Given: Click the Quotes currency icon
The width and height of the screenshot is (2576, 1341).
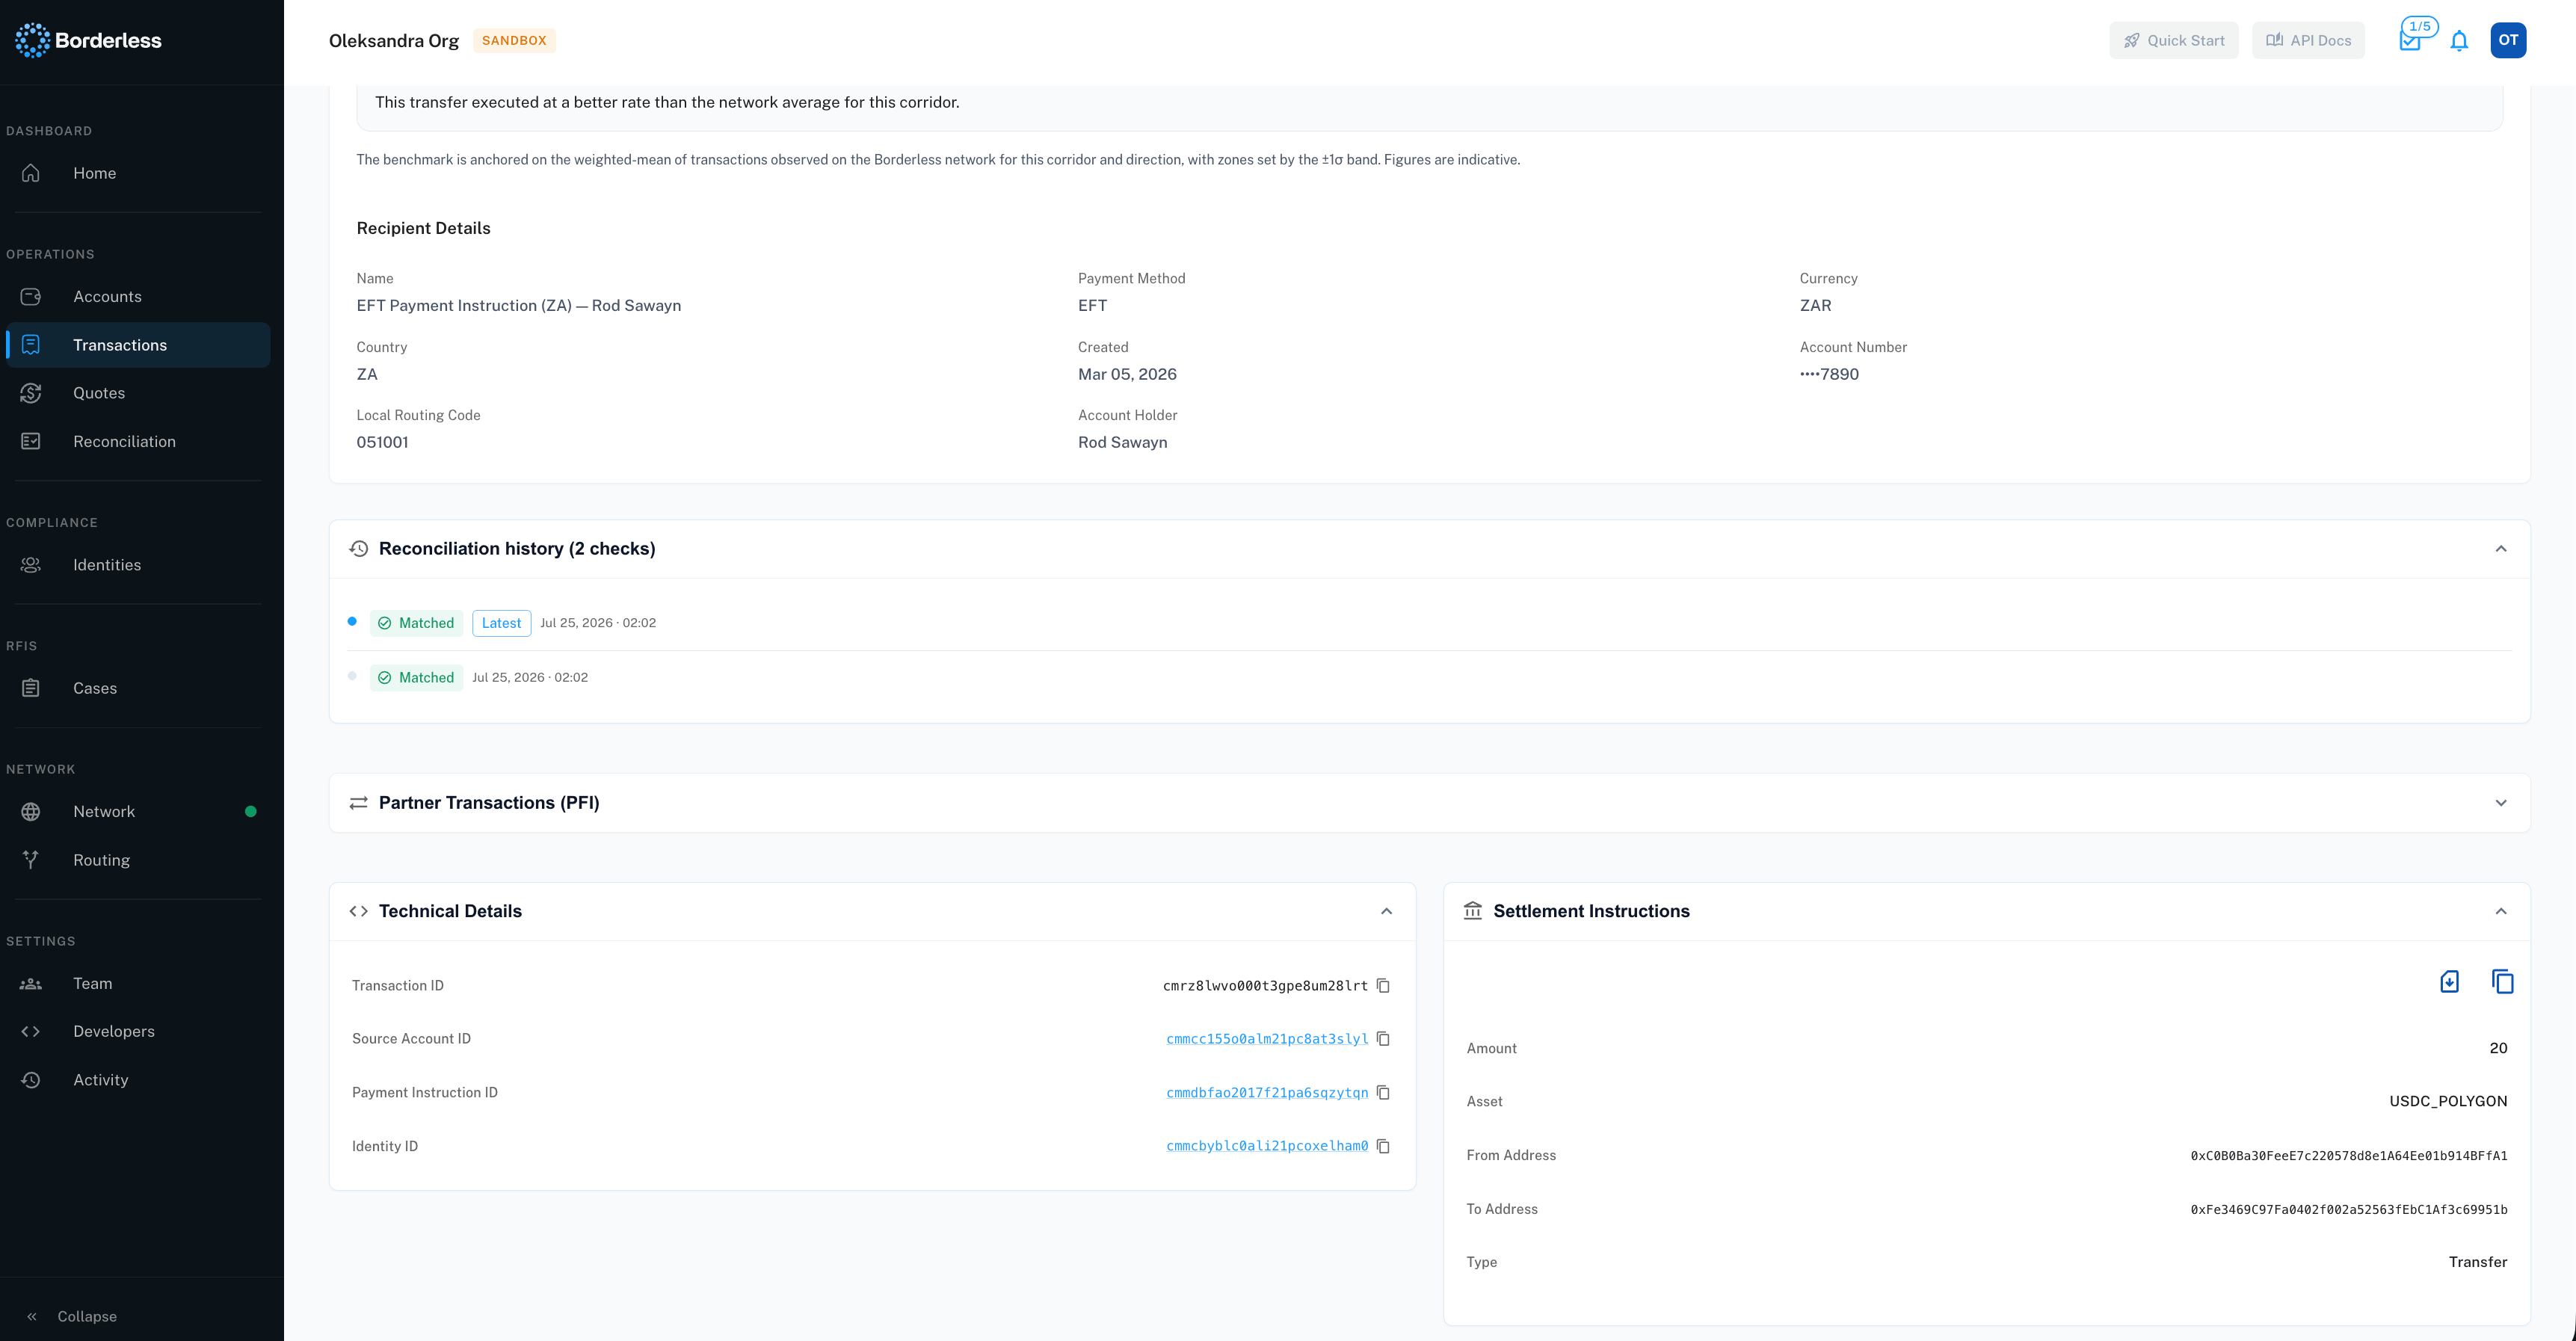Looking at the screenshot, I should 31,393.
